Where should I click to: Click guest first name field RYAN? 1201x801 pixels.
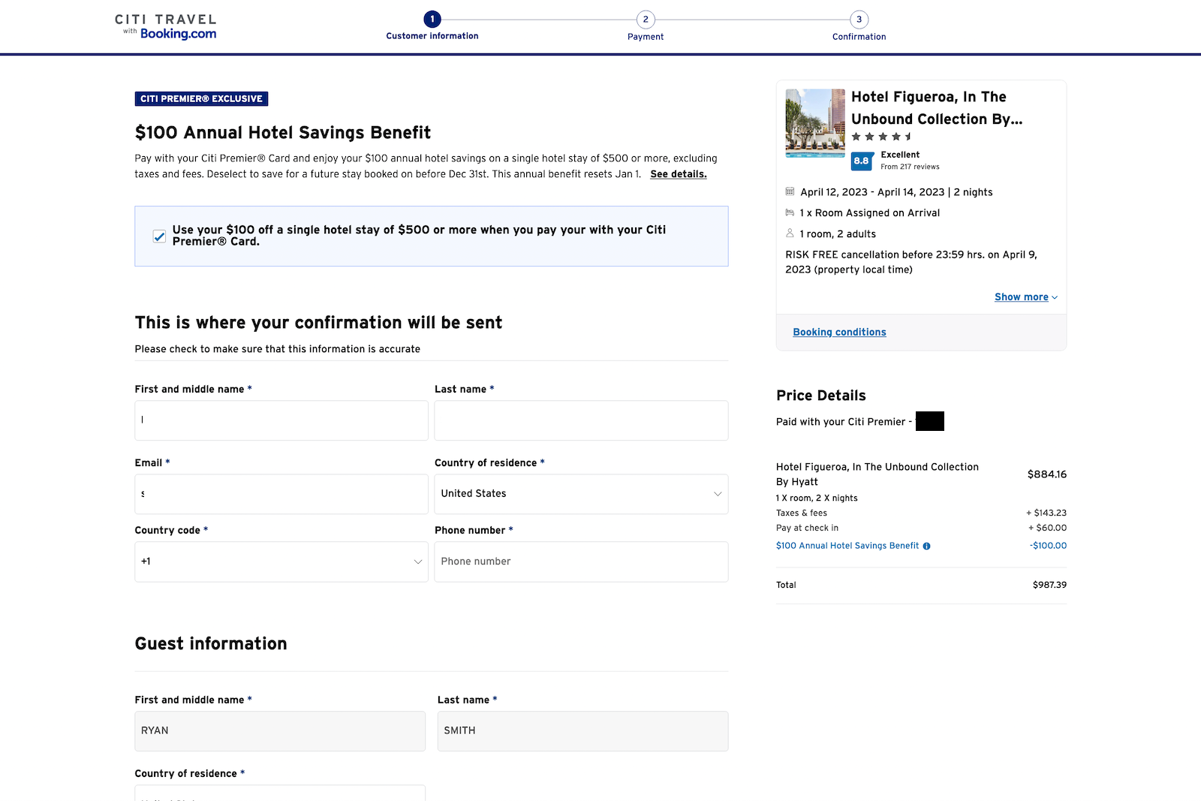(280, 731)
